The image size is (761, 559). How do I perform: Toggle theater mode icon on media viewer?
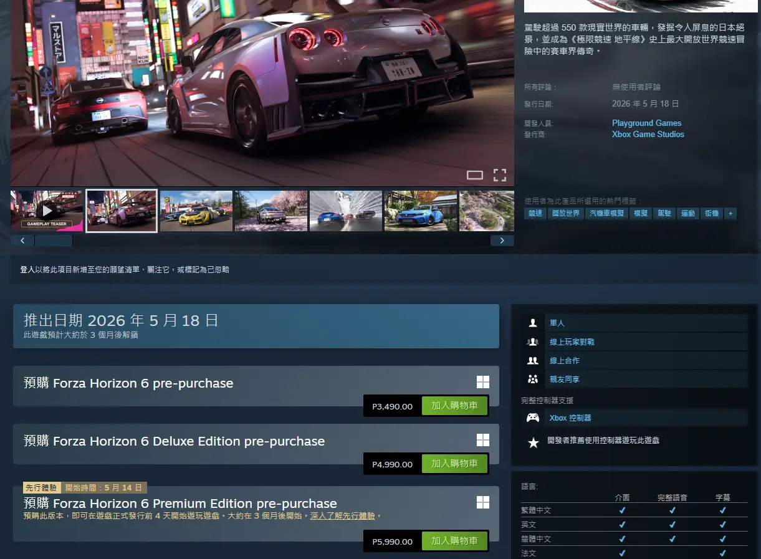pos(475,175)
